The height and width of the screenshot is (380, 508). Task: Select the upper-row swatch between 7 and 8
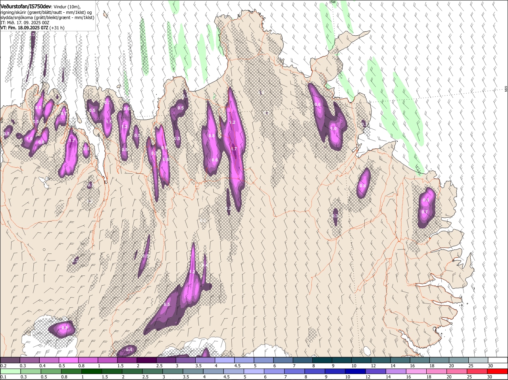[x=303, y=360]
